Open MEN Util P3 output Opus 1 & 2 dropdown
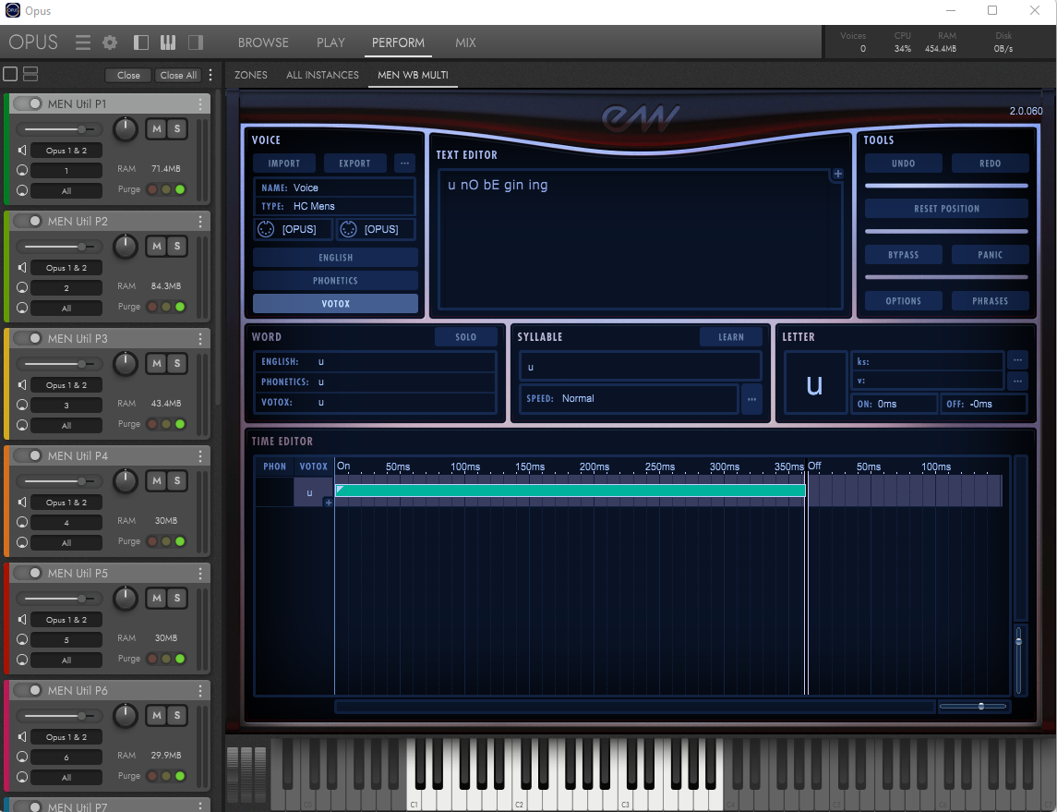Image resolution: width=1057 pixels, height=812 pixels. click(66, 385)
